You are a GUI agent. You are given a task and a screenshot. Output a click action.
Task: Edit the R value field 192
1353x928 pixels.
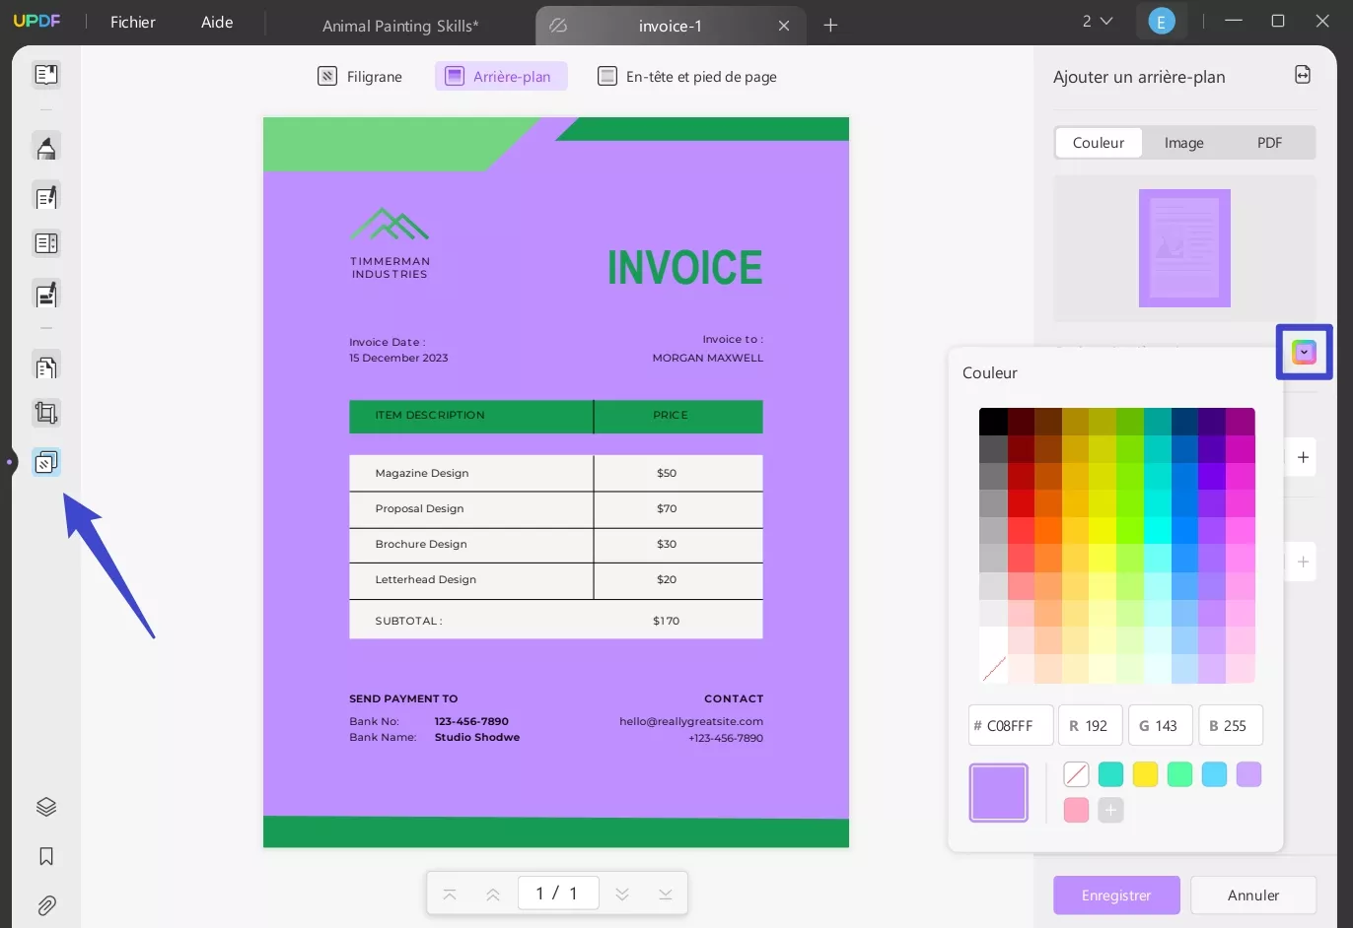pos(1090,725)
